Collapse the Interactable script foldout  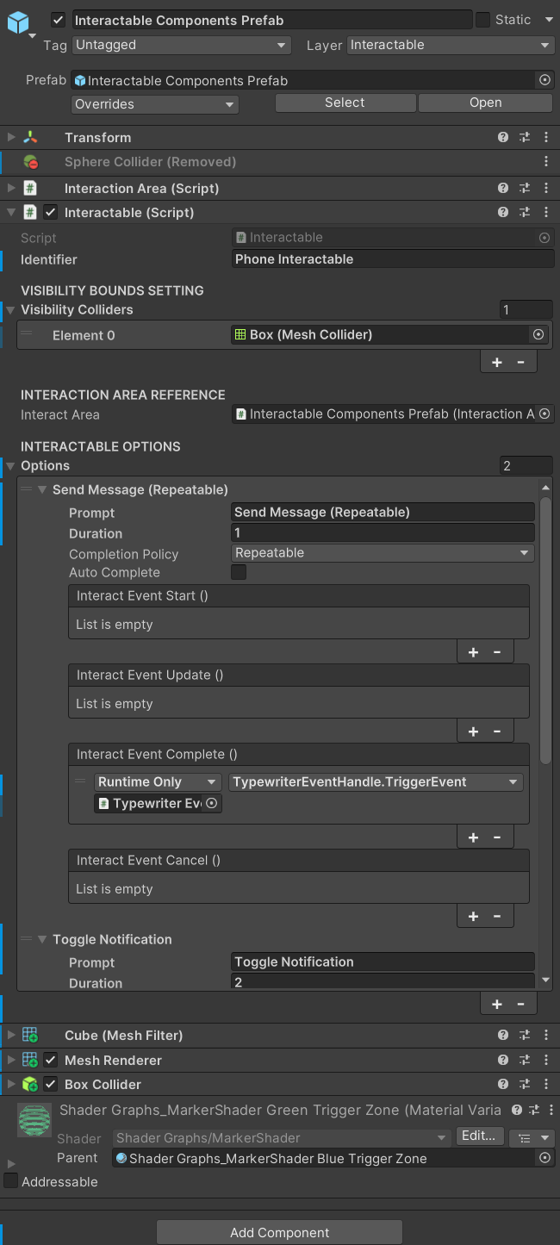[11, 212]
